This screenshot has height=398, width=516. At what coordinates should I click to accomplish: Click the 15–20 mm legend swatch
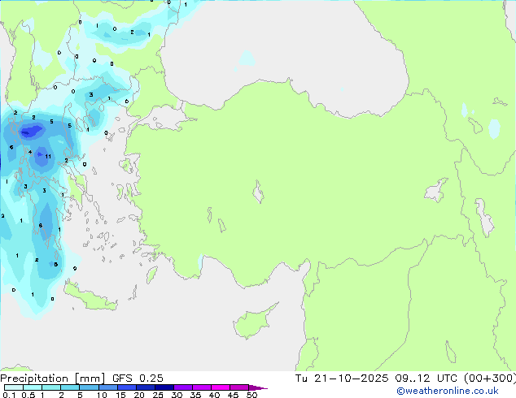[x=127, y=387]
